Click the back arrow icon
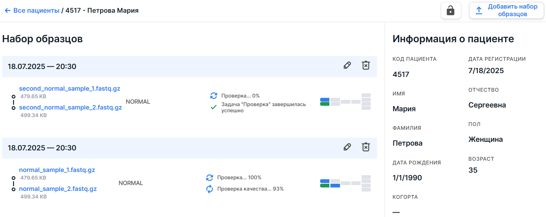This screenshot has width=546, height=217. pyautogui.click(x=8, y=11)
